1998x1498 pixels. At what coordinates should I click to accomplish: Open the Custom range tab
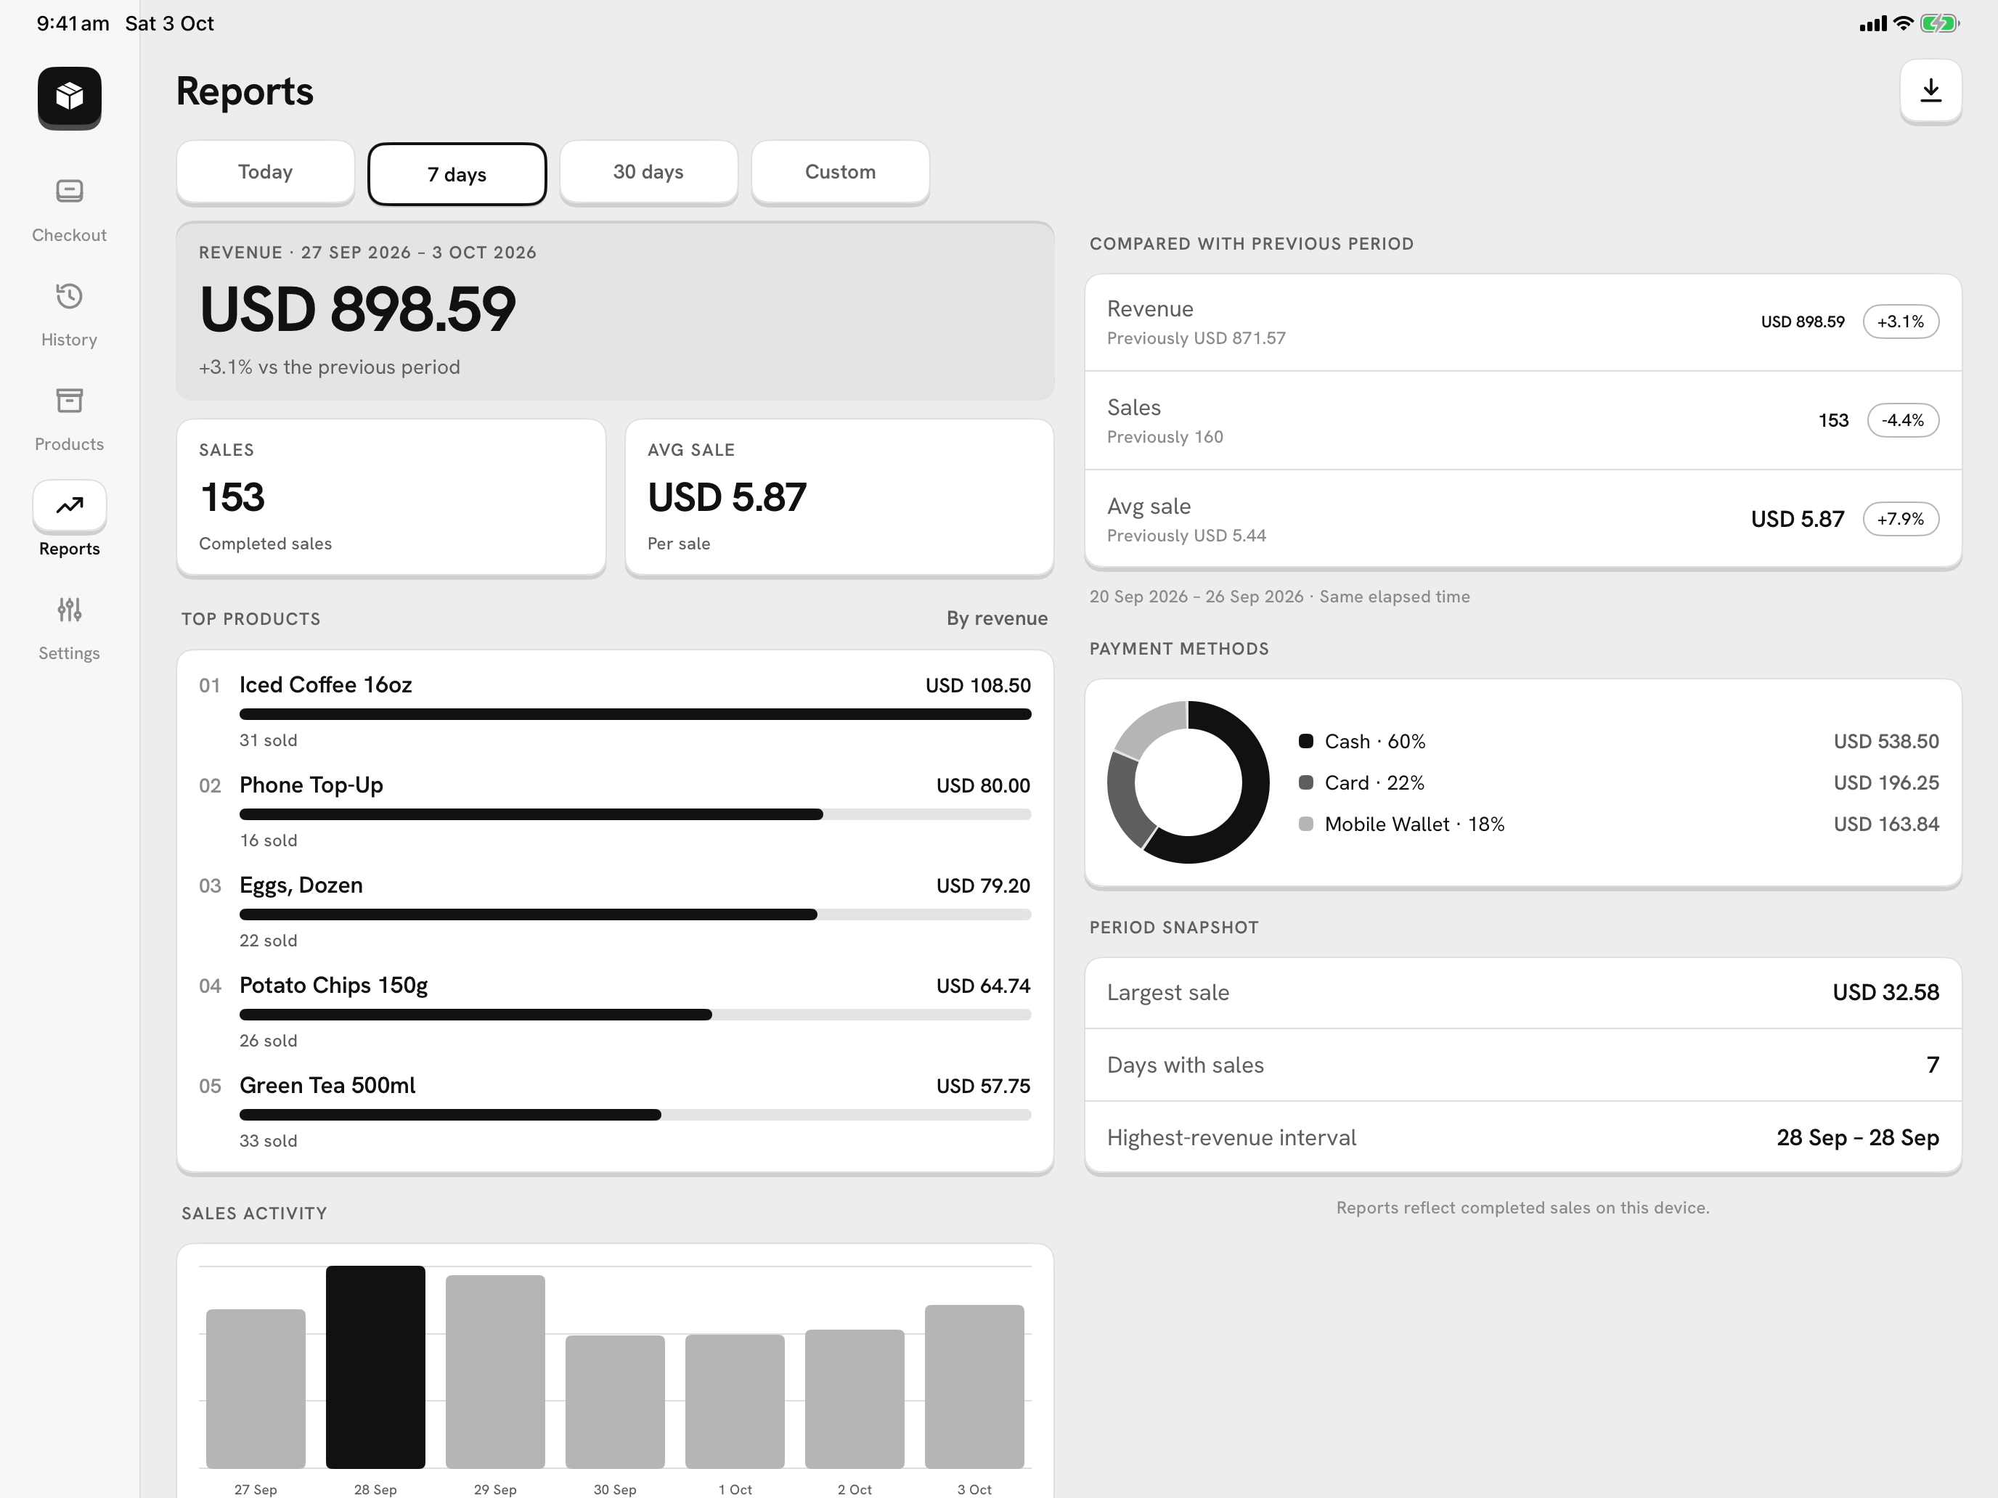tap(840, 171)
